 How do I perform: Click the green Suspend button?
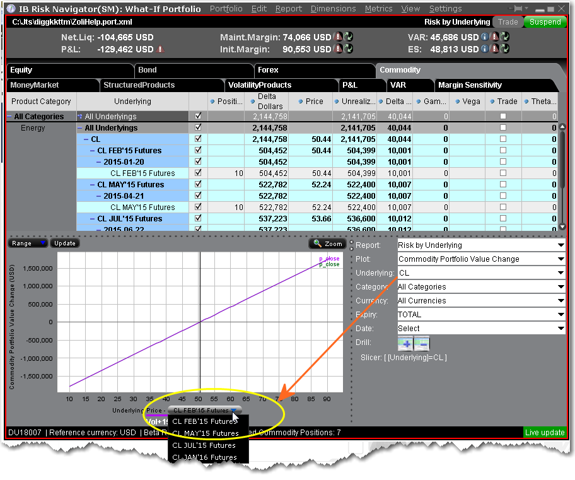(545, 22)
